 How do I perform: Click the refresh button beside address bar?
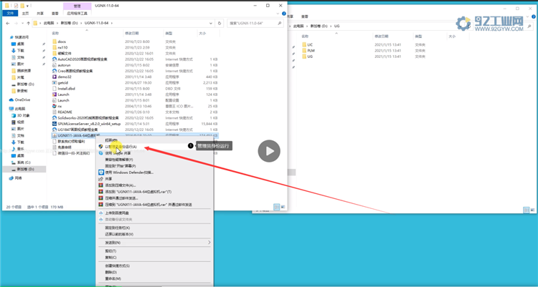pos(220,24)
